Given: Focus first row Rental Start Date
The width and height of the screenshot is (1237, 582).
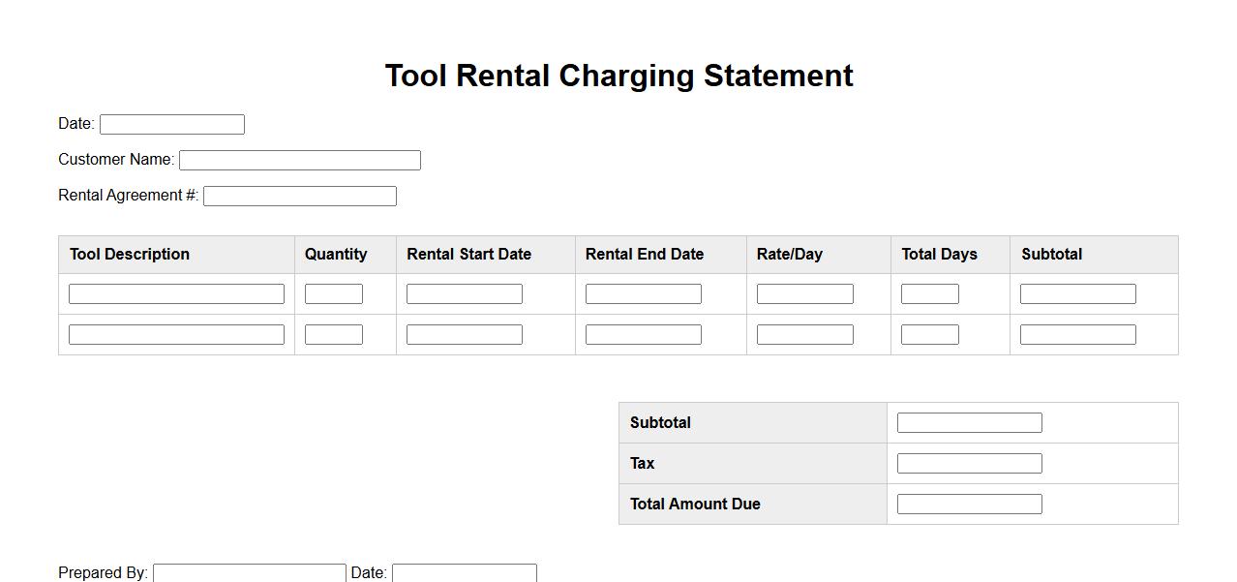Looking at the screenshot, I should (465, 293).
